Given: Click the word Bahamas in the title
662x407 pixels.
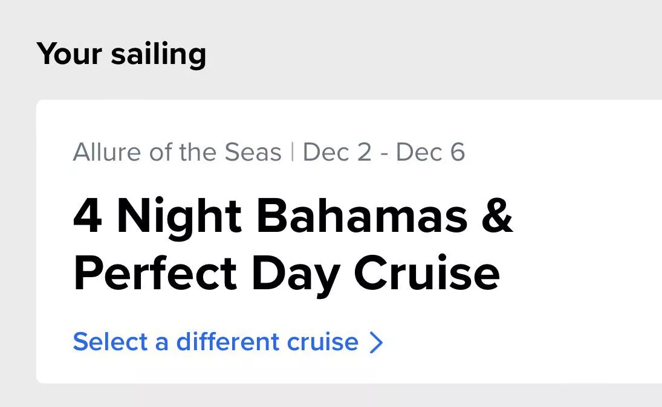Looking at the screenshot, I should coord(362,217).
